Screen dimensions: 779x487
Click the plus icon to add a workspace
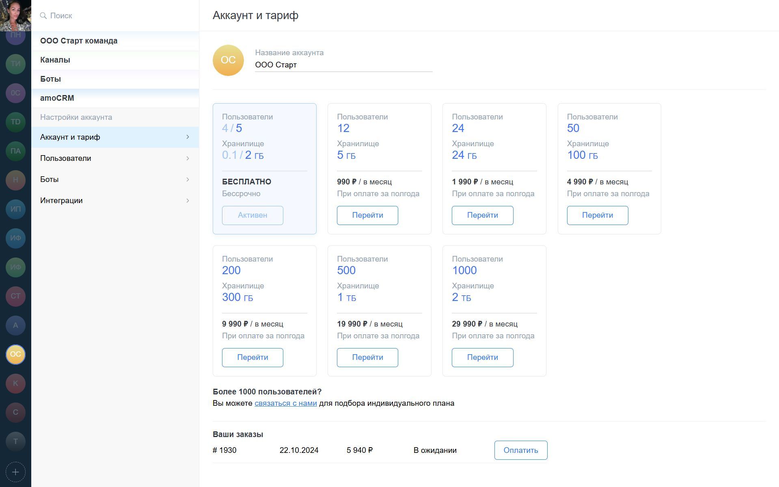point(15,472)
